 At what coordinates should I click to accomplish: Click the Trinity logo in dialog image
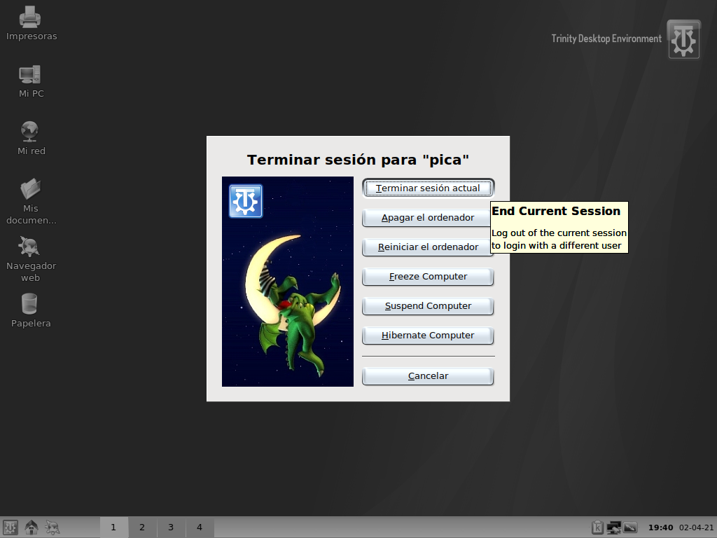click(246, 201)
